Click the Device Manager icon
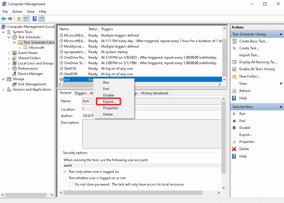Image resolution: width=284 pixels, height=203 pixels. [x=14, y=74]
